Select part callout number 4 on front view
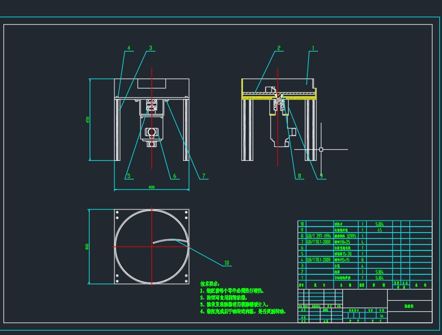The width and height of the screenshot is (442, 335). 129,48
